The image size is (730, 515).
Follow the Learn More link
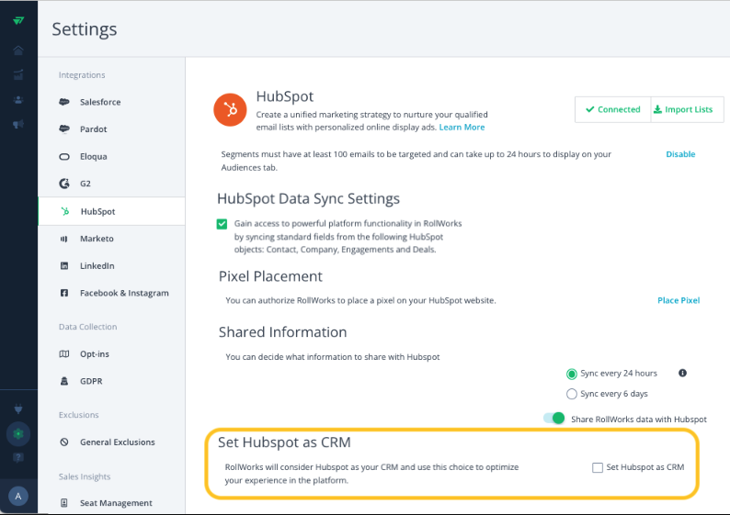(x=462, y=128)
